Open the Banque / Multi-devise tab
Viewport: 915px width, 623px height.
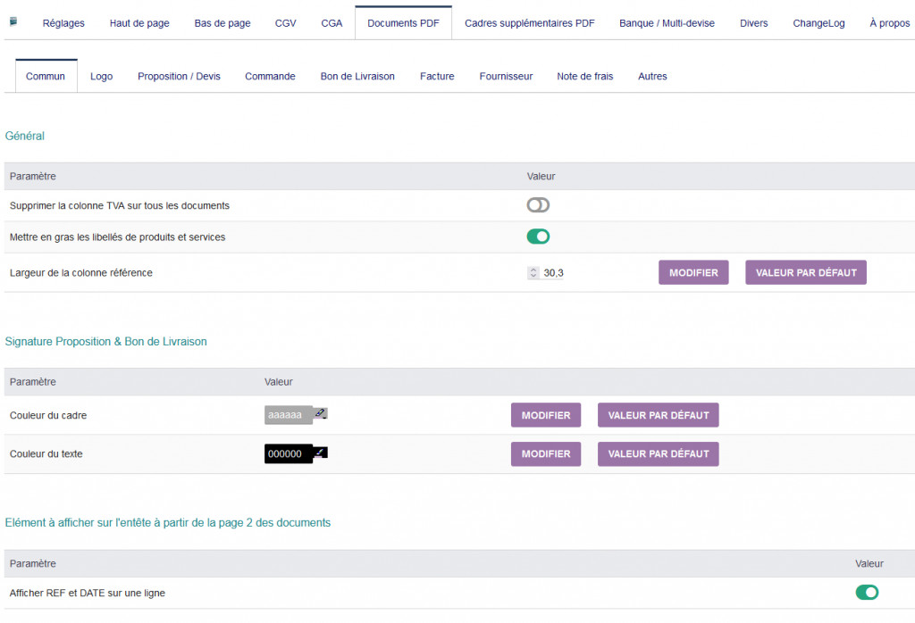(x=667, y=23)
